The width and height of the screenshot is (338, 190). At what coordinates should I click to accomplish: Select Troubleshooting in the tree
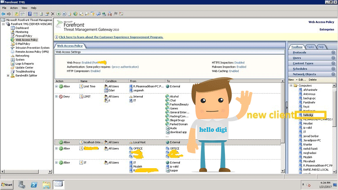[25, 71]
